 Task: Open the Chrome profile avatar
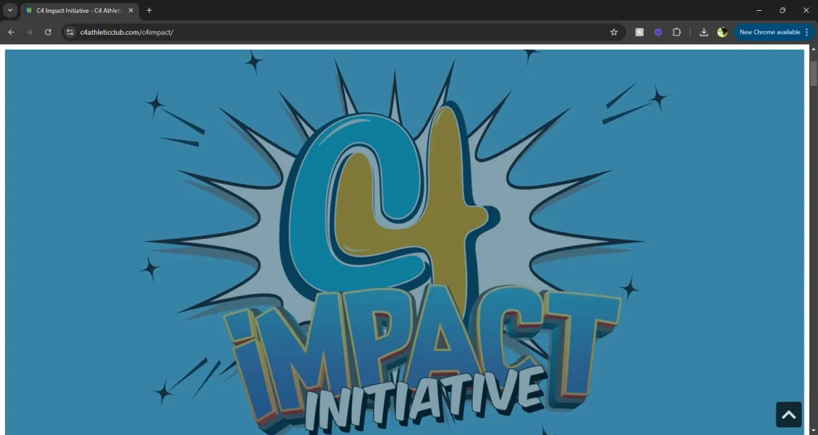click(722, 32)
